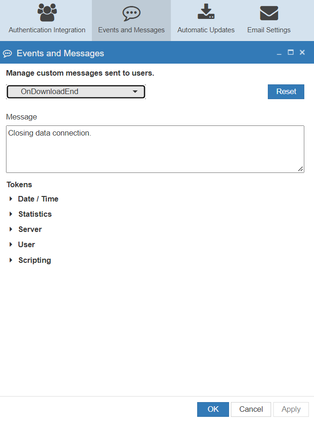
Task: Expand the Statistics tokens arrow
Action: pos(11,214)
